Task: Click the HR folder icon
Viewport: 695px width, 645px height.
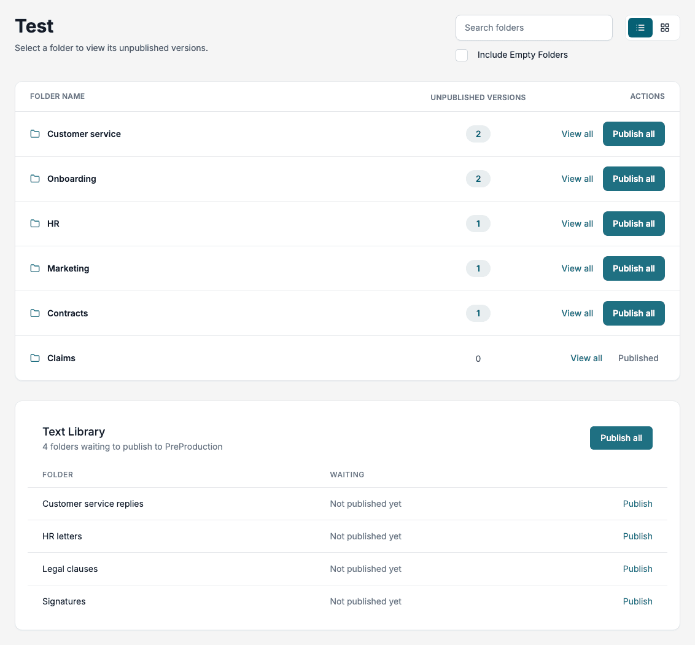Action: coord(35,224)
